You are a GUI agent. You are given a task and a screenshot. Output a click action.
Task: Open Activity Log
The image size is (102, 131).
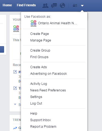tap(39, 84)
